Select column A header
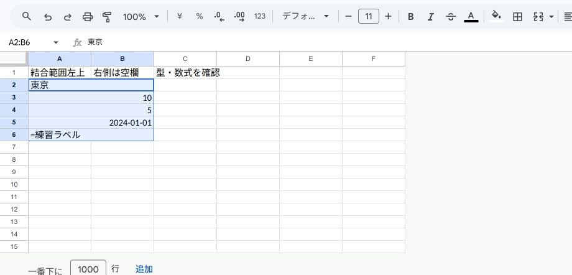 pyautogui.click(x=60, y=59)
